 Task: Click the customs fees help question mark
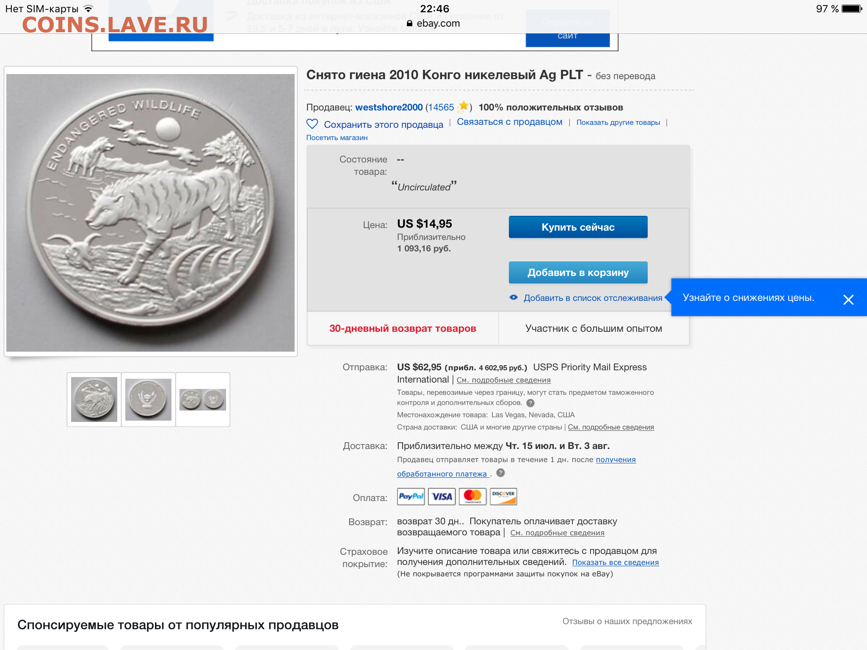tap(530, 403)
